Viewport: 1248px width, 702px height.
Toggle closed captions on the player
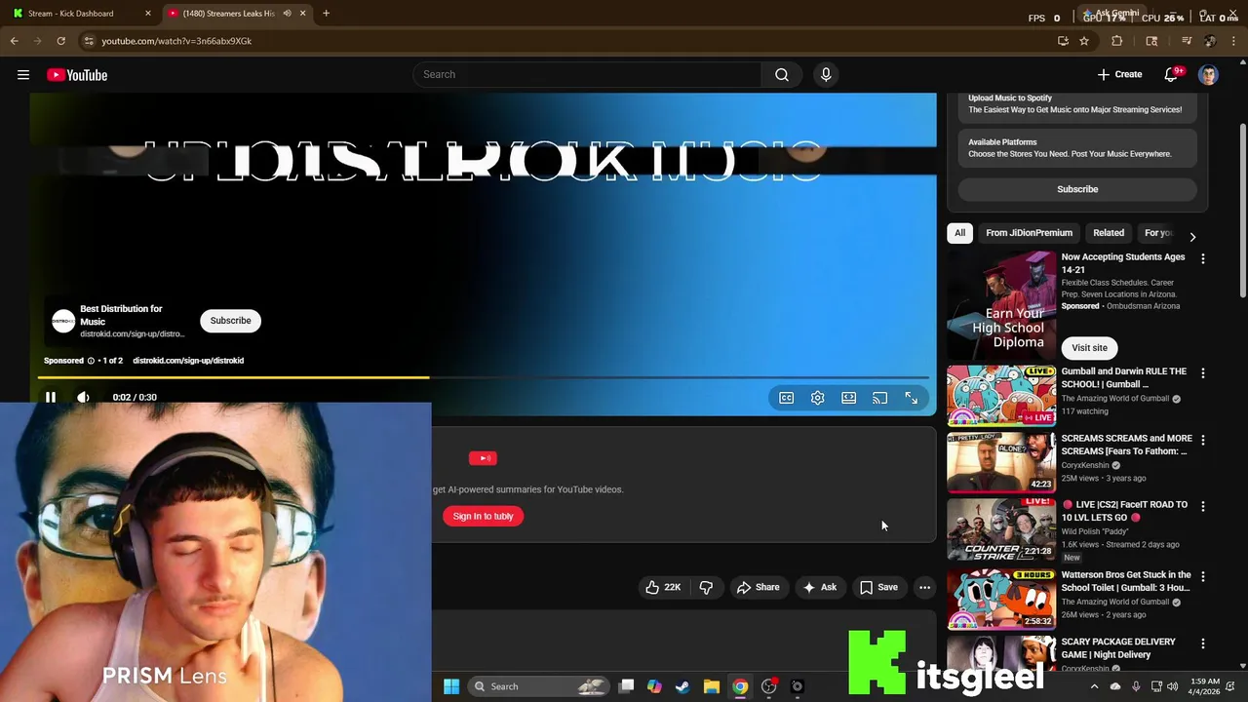[787, 398]
